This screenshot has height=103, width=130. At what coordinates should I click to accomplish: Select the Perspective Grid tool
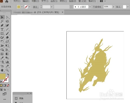click(7, 50)
